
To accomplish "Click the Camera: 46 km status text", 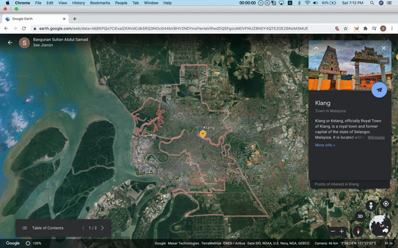I will pyautogui.click(x=326, y=243).
